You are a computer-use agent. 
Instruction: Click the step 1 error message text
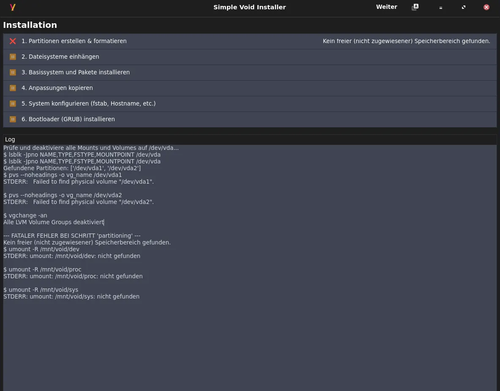(x=406, y=41)
